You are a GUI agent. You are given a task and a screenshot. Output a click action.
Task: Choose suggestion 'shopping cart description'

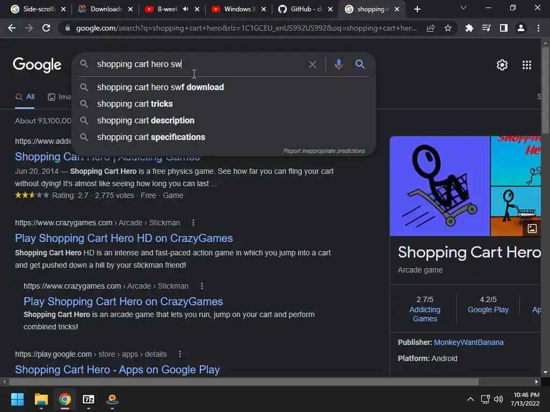[223, 121]
